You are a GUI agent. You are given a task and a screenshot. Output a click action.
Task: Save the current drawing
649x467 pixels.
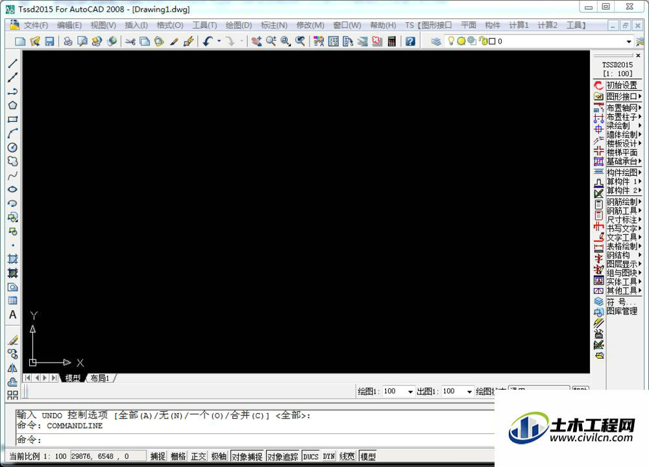(50, 42)
